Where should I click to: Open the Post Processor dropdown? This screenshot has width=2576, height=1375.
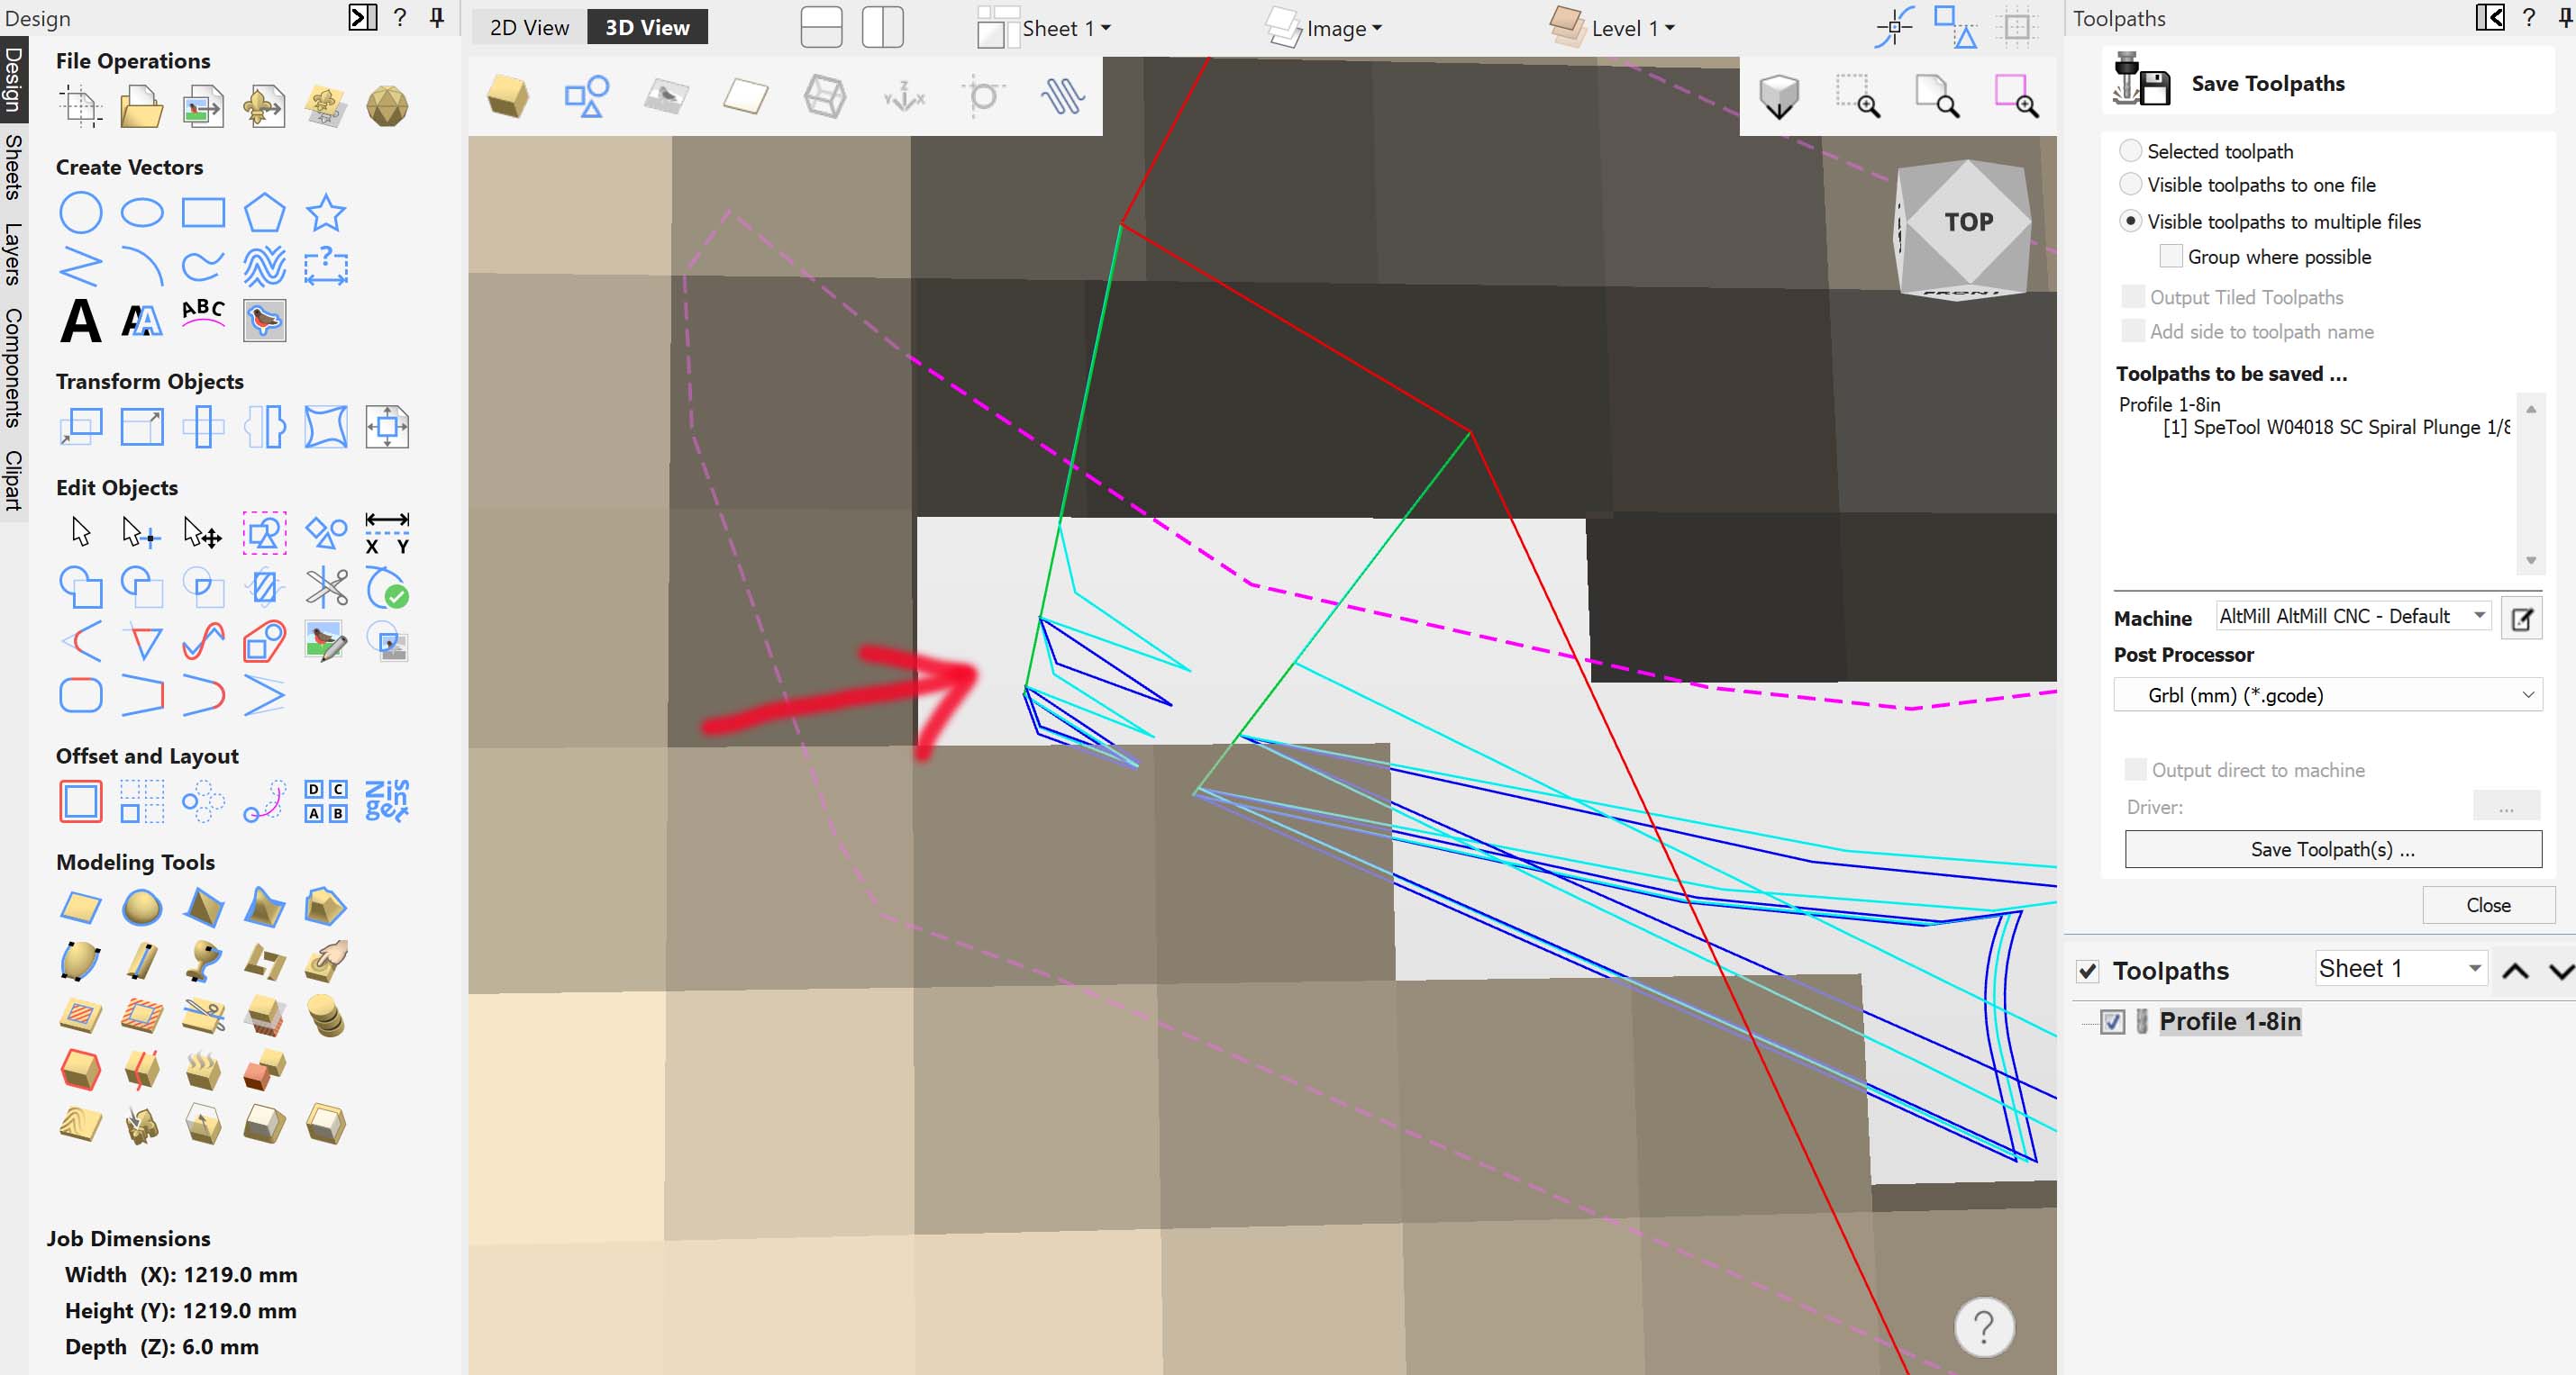pyautogui.click(x=2327, y=694)
